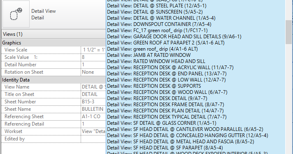The image size is (293, 154).
Task: Select DETAIL @ WATER CHANNEL (1/A5-4) entry
Action: (x=161, y=18)
